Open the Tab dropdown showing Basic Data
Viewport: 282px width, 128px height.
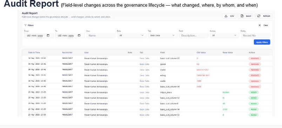coord(163,36)
